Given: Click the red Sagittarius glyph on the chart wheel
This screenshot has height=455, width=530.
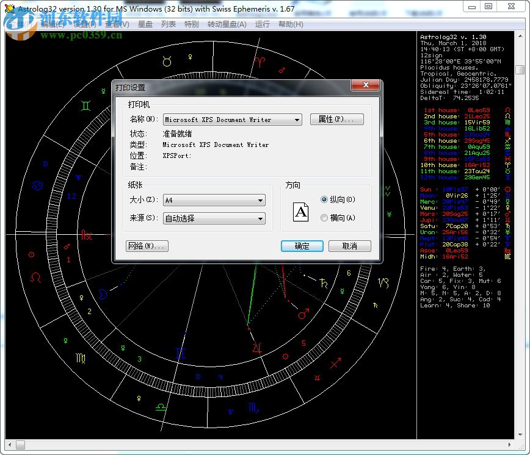Looking at the screenshot, I should pos(335,364).
